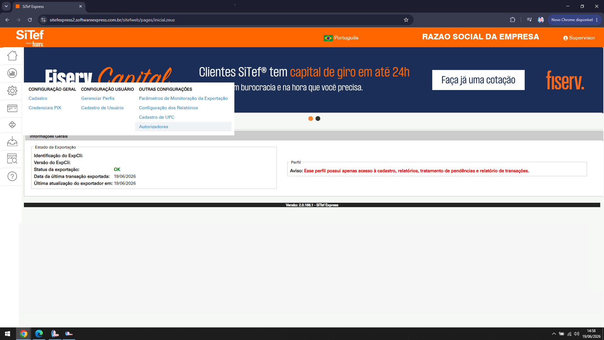Screen dimensions: 604x340
Task: Open the Português language selector
Action: click(x=341, y=38)
